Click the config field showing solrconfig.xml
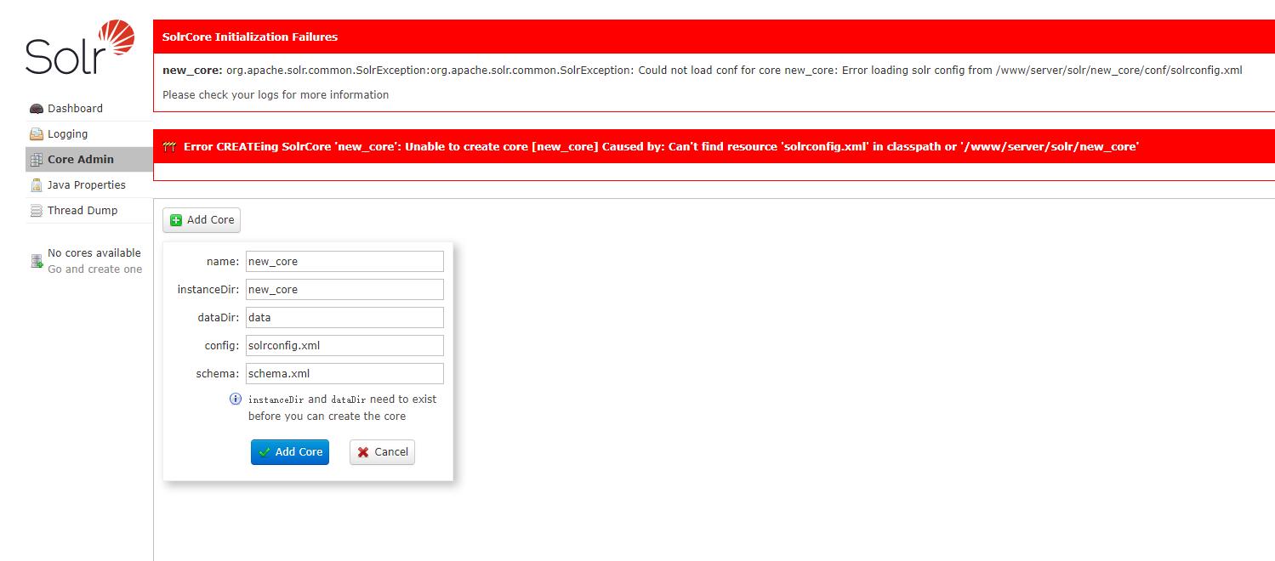 coord(344,345)
